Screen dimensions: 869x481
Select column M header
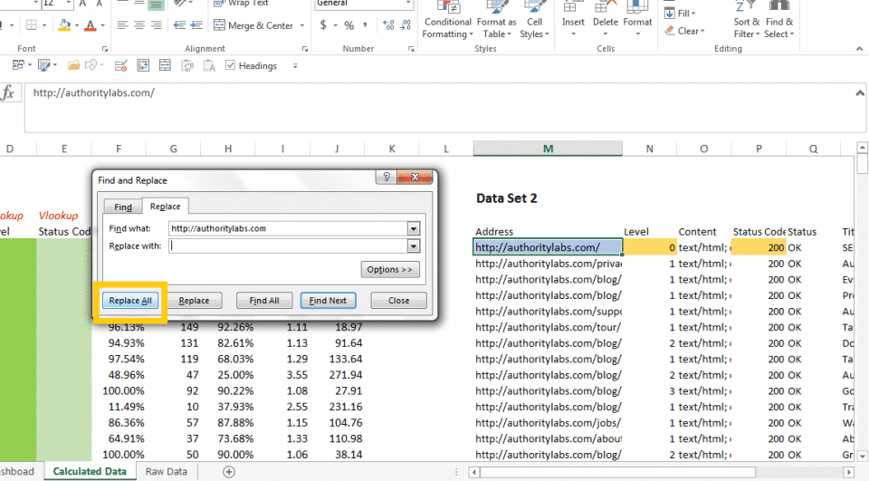click(x=548, y=149)
